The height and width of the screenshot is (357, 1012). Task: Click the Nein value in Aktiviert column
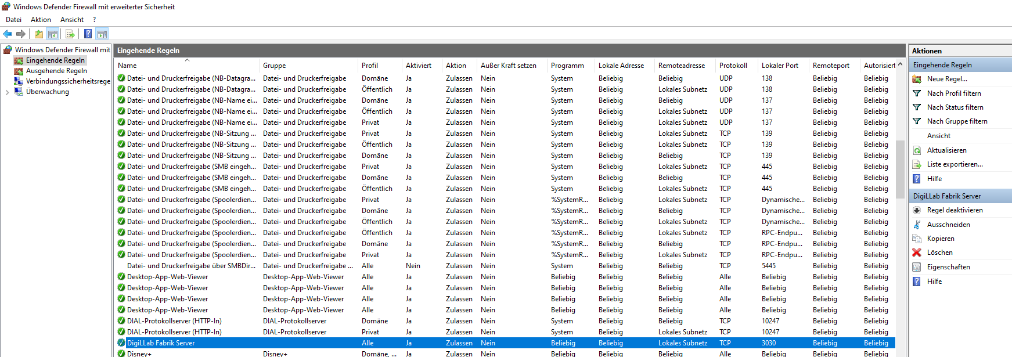pos(413,266)
